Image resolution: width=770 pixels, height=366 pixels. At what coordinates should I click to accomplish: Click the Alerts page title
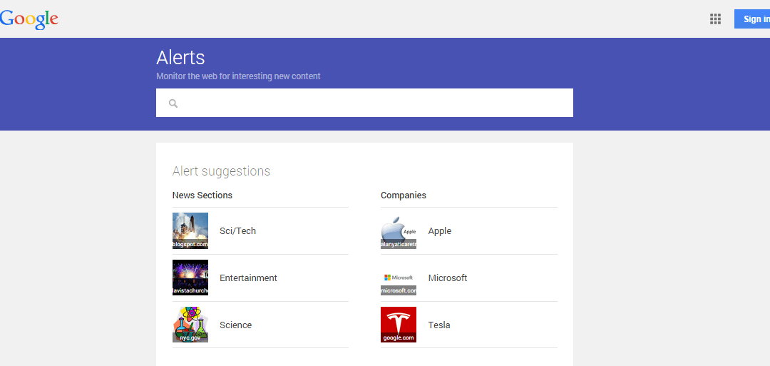pyautogui.click(x=180, y=58)
